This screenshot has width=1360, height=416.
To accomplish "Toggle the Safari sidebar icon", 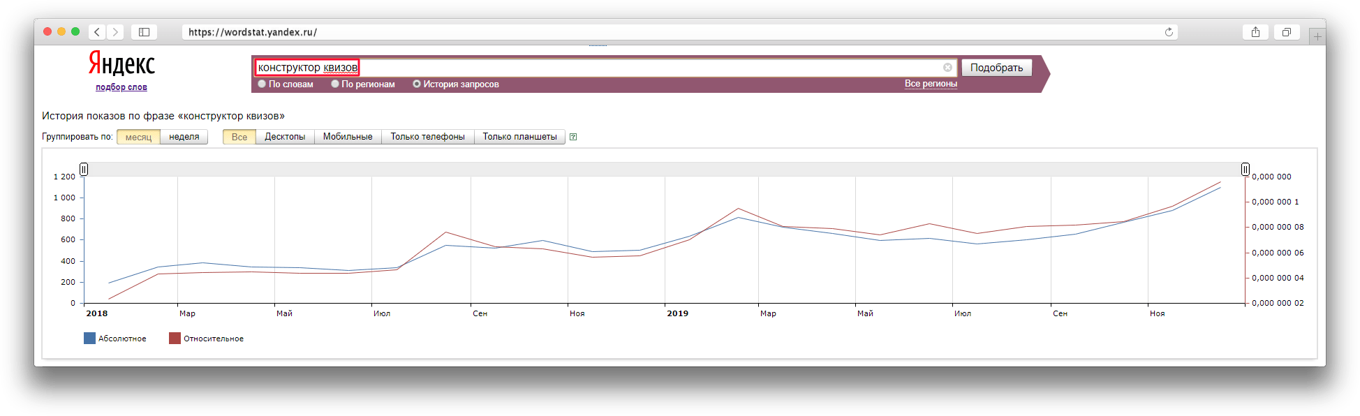I will (144, 32).
